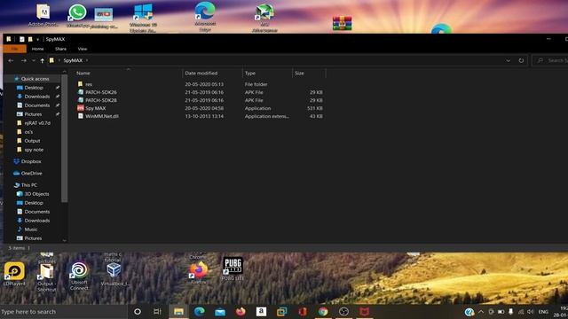Select the WinMM.Net.dll file
The image size is (568, 319).
coord(102,116)
